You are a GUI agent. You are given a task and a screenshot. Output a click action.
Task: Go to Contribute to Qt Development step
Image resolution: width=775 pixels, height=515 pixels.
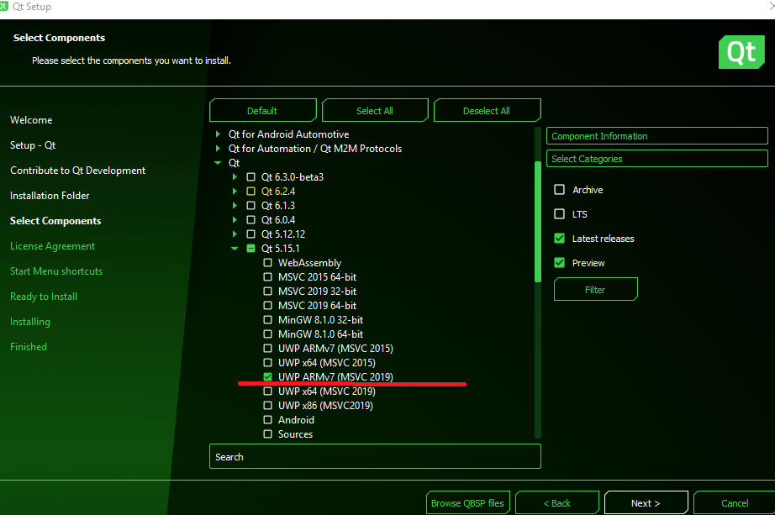pyautogui.click(x=77, y=171)
